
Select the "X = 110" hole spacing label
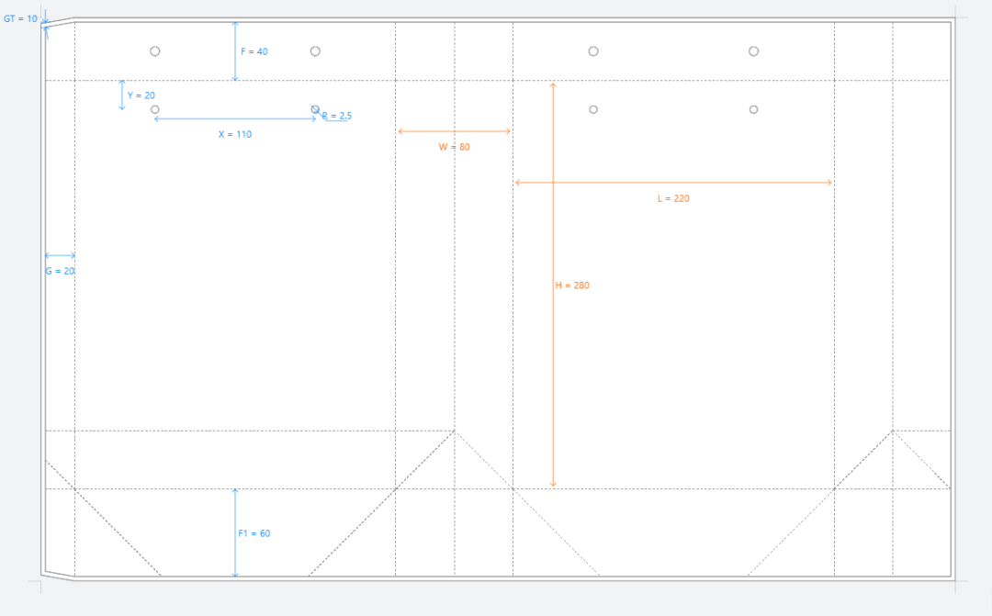[x=234, y=134]
